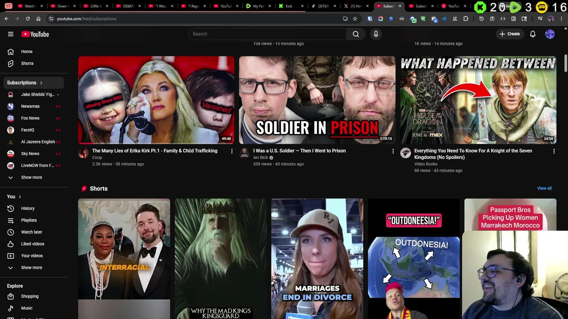Click the Video Books channel avatar
568x319 pixels.
(405, 153)
